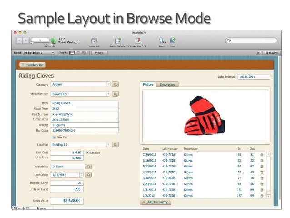Search by Category magnifier button

tap(115, 85)
